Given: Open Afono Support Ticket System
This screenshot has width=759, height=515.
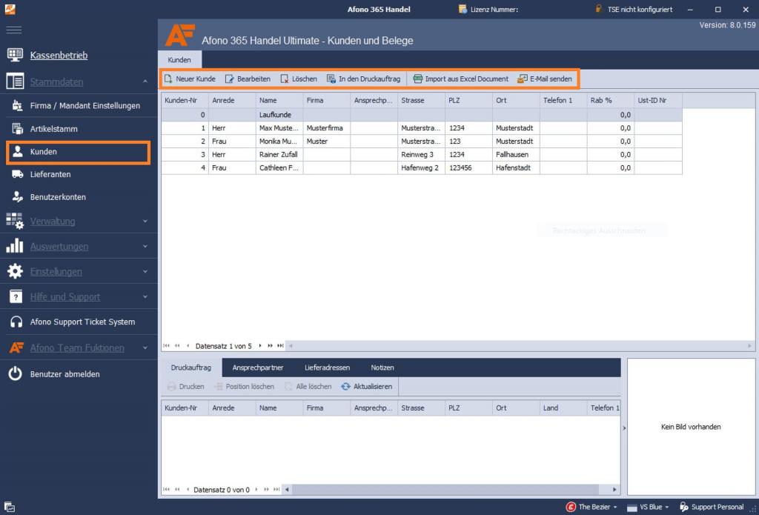Looking at the screenshot, I should click(82, 322).
